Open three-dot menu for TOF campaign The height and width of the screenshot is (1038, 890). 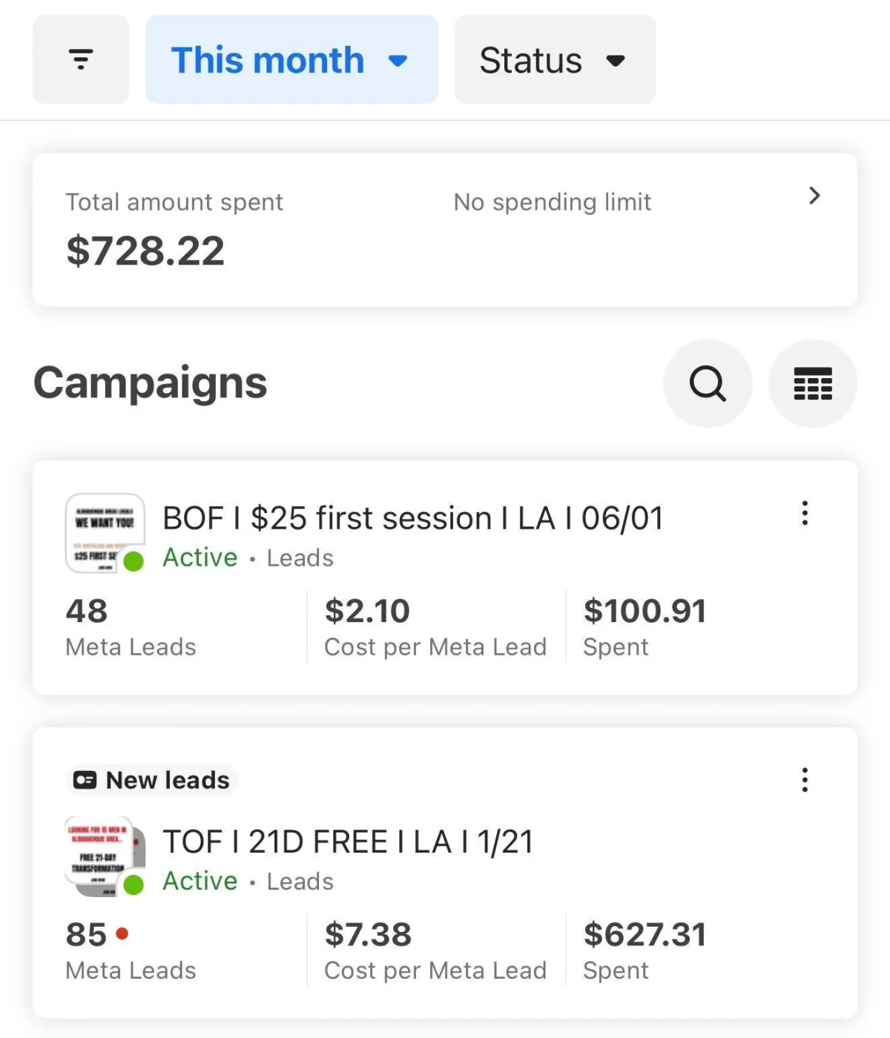pyautogui.click(x=805, y=780)
